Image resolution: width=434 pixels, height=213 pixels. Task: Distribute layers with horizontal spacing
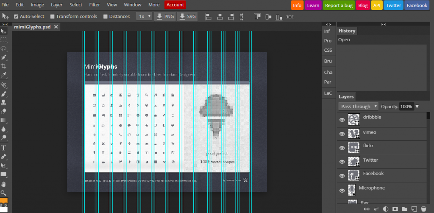point(290,17)
